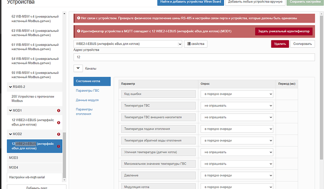The height and width of the screenshot is (189, 324).
Task: Click the error icon next to MOD2
Action: click(59, 134)
